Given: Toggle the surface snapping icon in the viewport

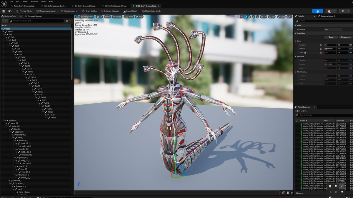Looking at the screenshot, I should pos(258,17).
